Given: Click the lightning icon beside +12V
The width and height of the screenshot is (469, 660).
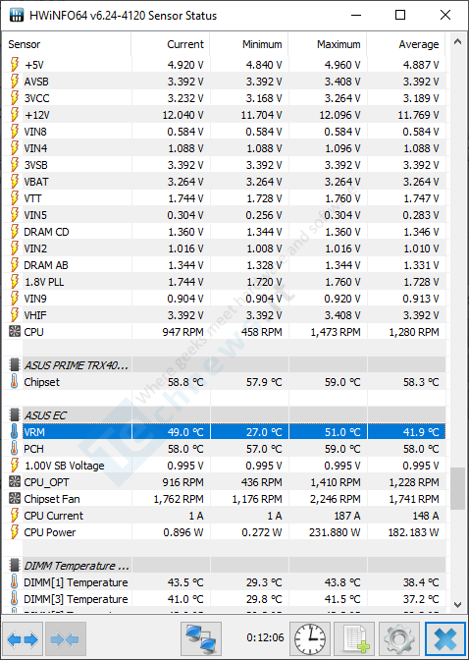Looking at the screenshot, I should pos(15,115).
